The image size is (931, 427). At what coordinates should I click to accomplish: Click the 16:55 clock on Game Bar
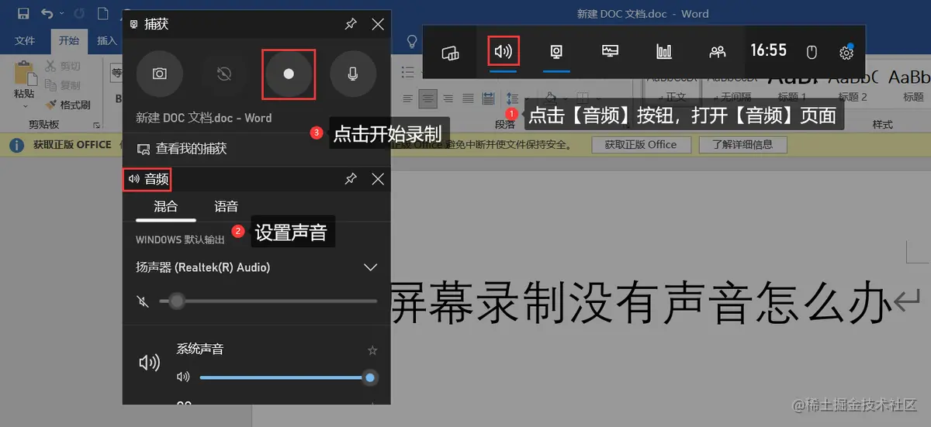(x=768, y=50)
